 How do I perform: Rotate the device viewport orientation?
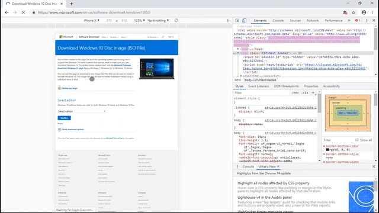pos(176,21)
